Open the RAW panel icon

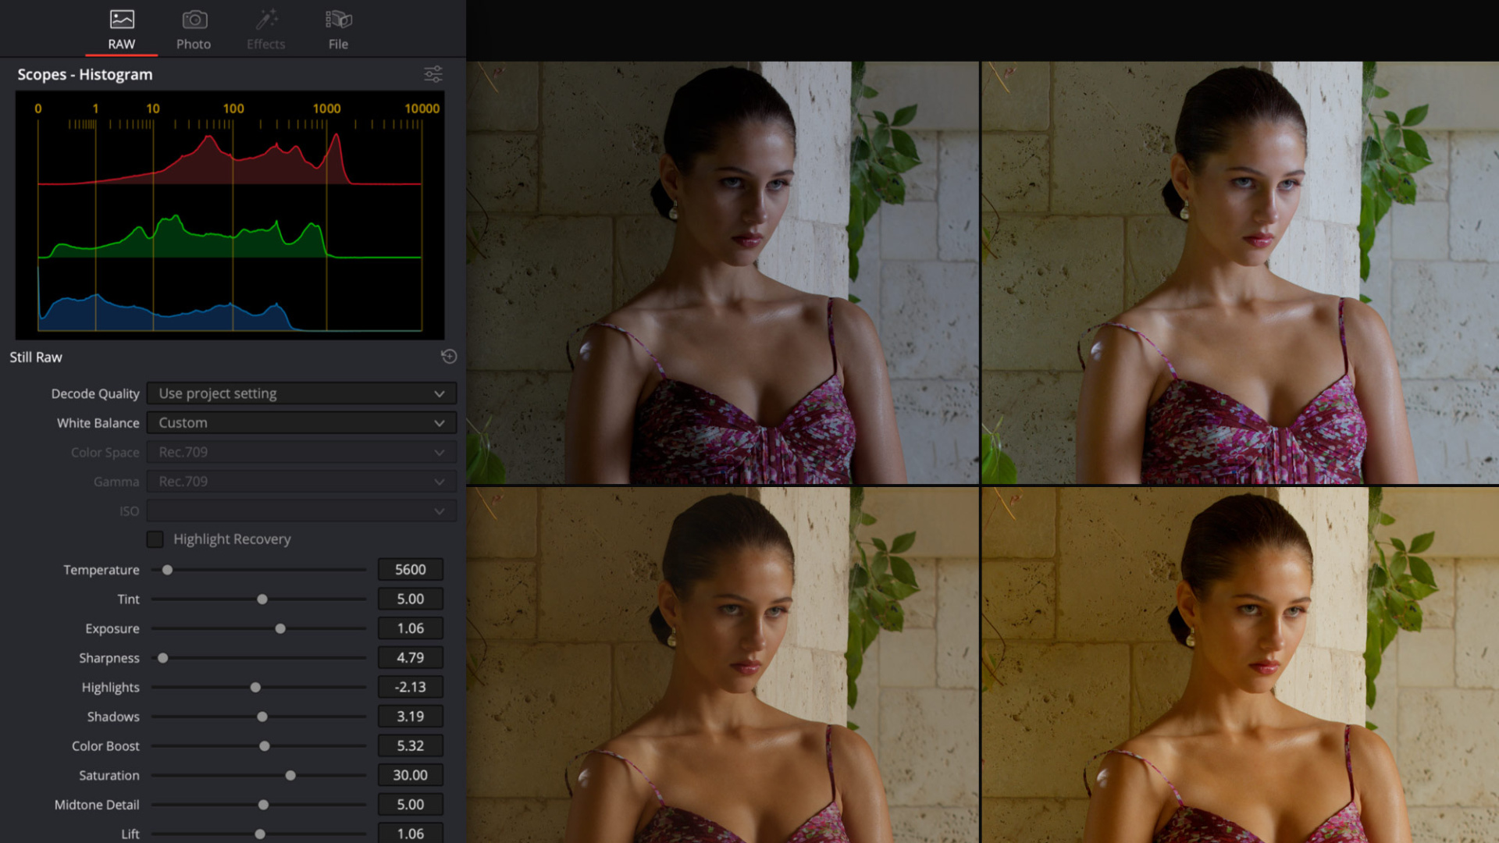click(x=122, y=20)
